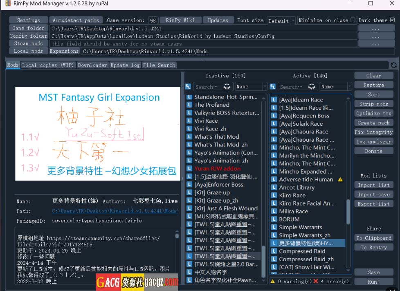Screen dimensions: 400x291
Task: Click the red error X icon in status bar
Action: [316, 281]
